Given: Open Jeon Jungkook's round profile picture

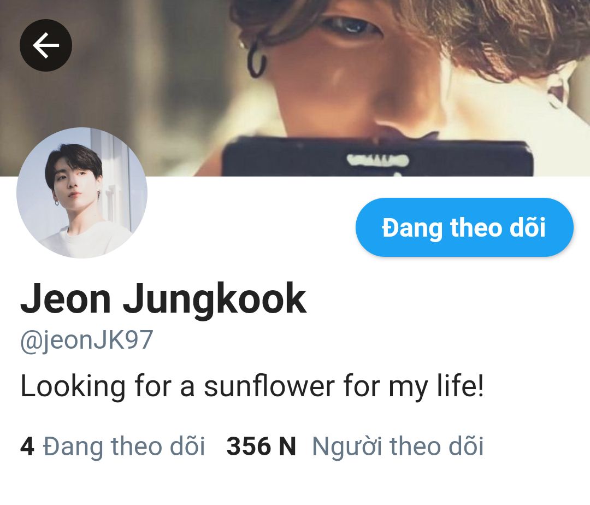Looking at the screenshot, I should (81, 193).
